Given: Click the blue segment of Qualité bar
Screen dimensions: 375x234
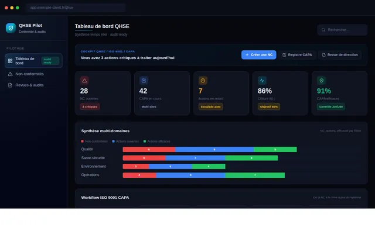Looking at the screenshot, I should 214,150.
